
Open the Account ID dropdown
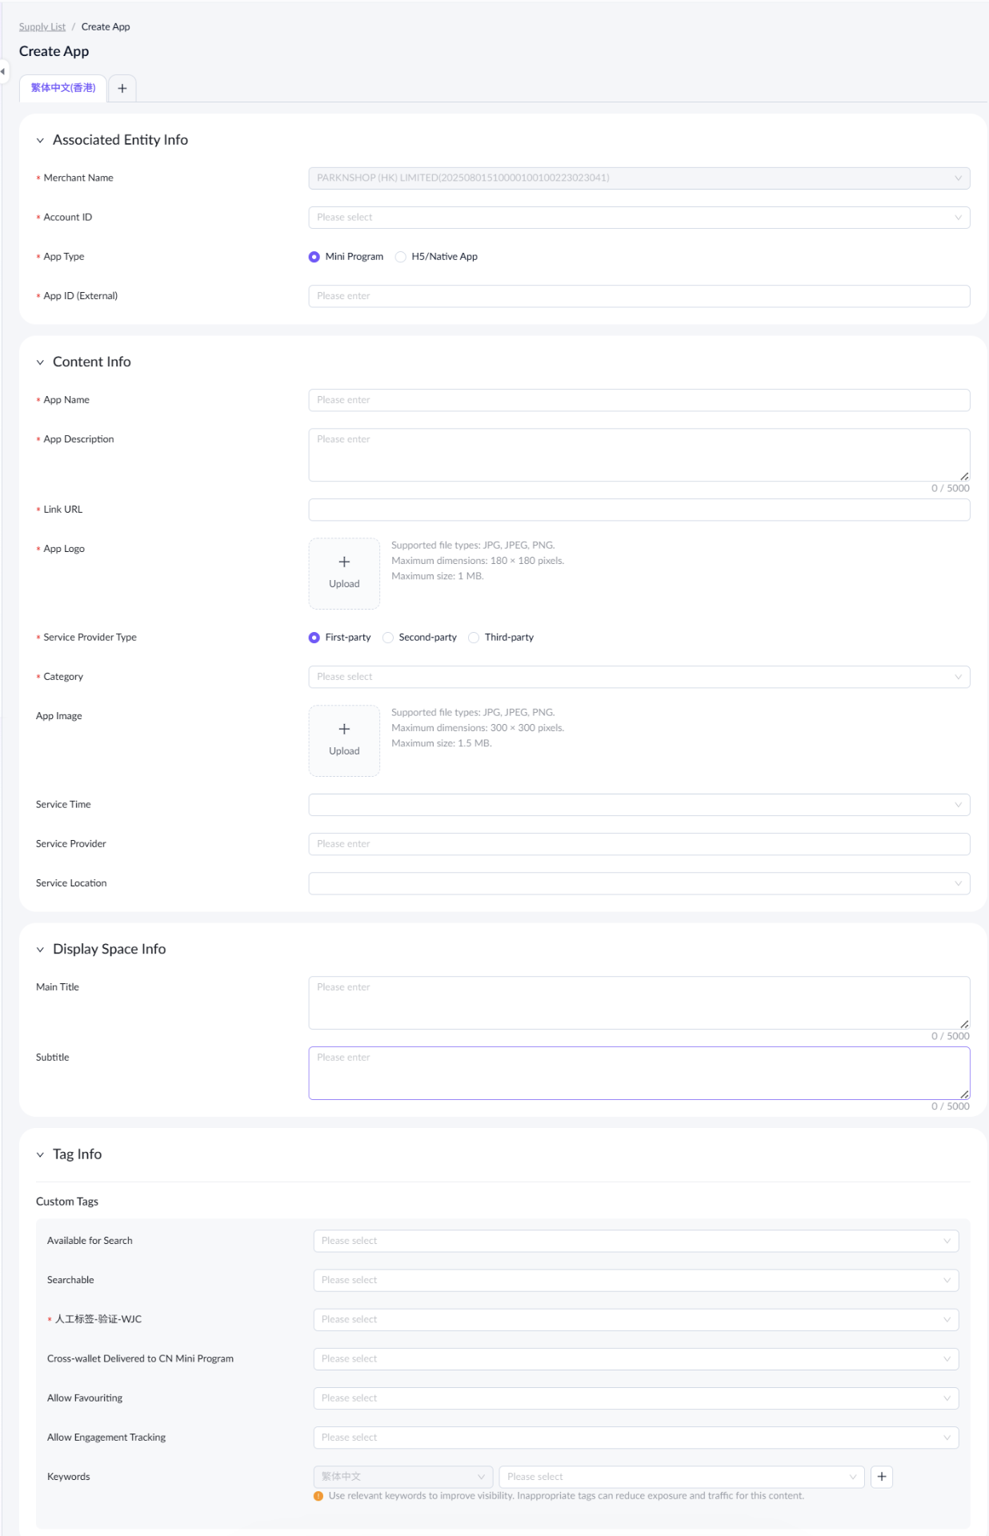(639, 218)
